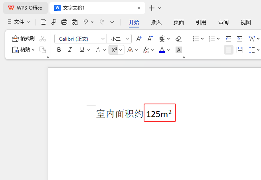Switch to the 开始 ribbon tab
This screenshot has height=180, width=261.
(134, 22)
